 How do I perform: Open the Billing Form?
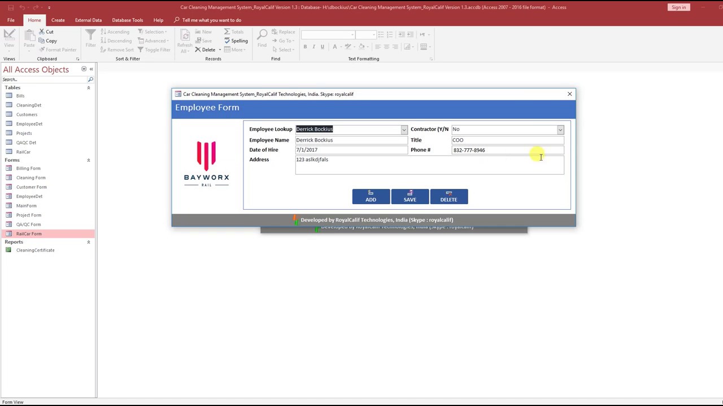(28, 169)
